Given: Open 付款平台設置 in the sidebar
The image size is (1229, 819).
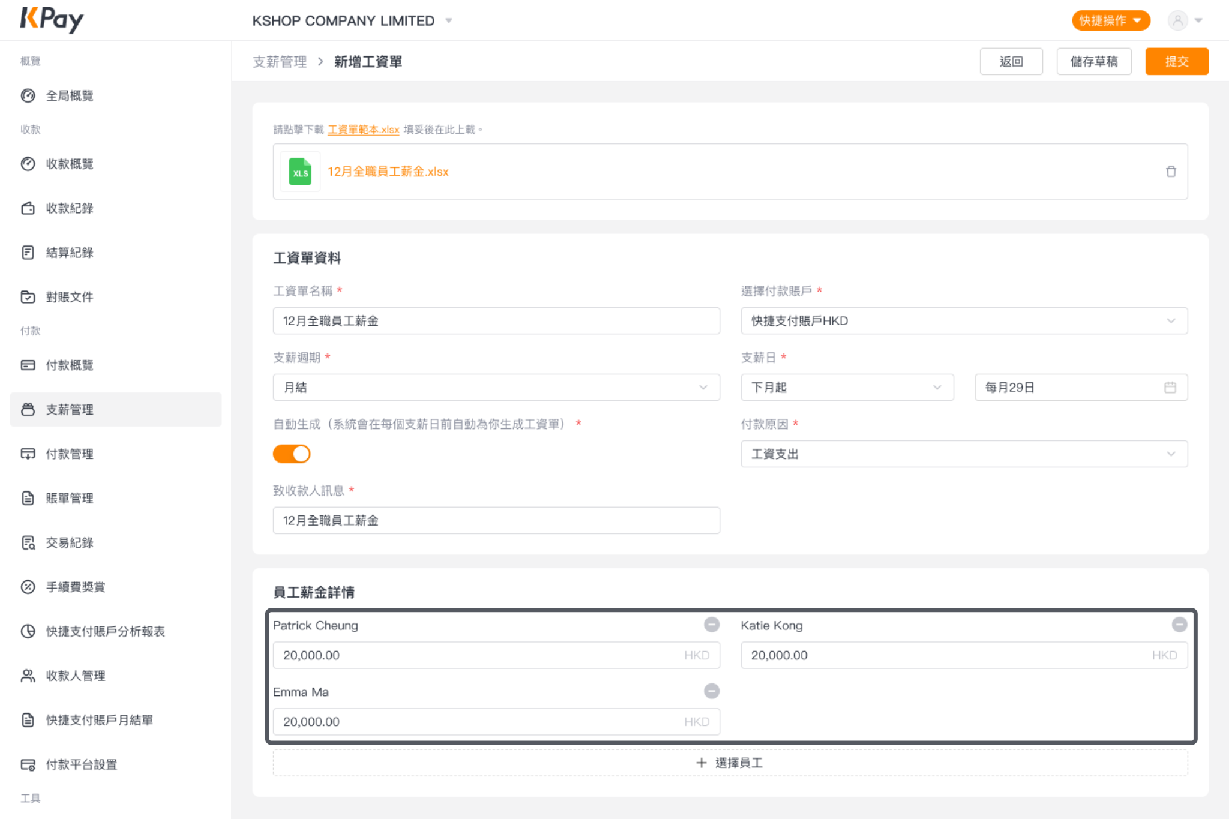Looking at the screenshot, I should 116,765.
